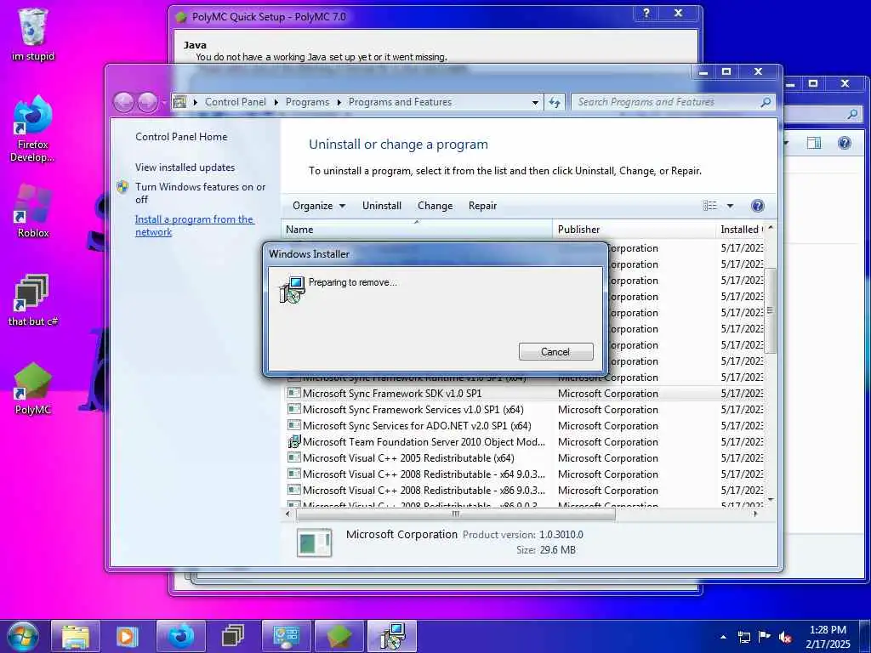The height and width of the screenshot is (653, 871).
Task: Click the vertical scrollbar thumb in program list
Action: [770, 311]
